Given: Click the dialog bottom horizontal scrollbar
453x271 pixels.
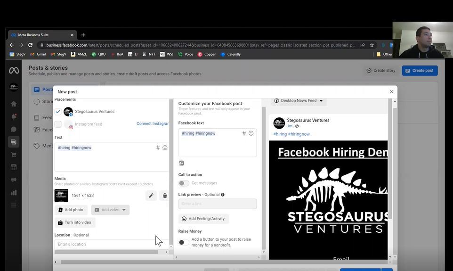Looking at the screenshot, I should point(226,262).
